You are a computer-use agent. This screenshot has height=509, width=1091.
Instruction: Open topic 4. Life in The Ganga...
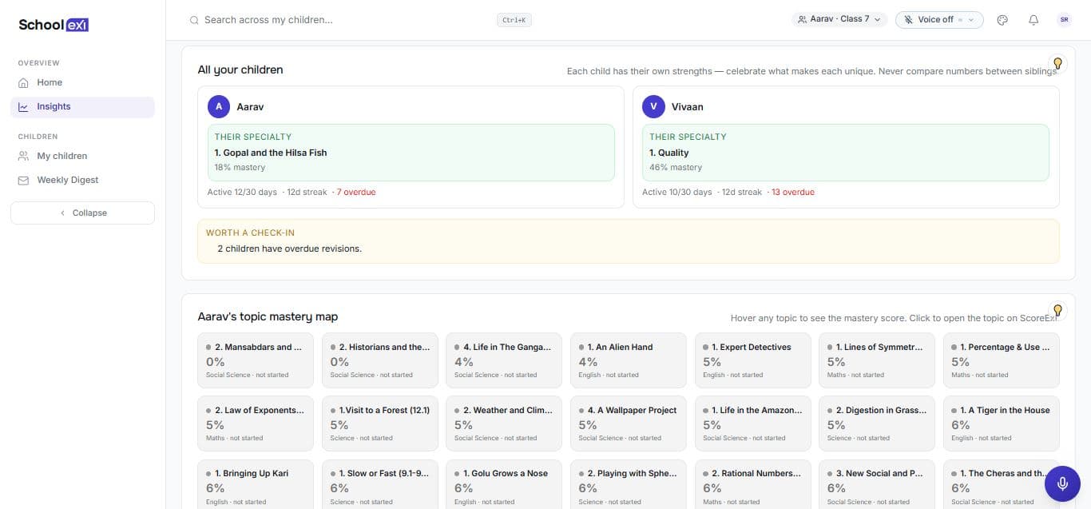504,360
